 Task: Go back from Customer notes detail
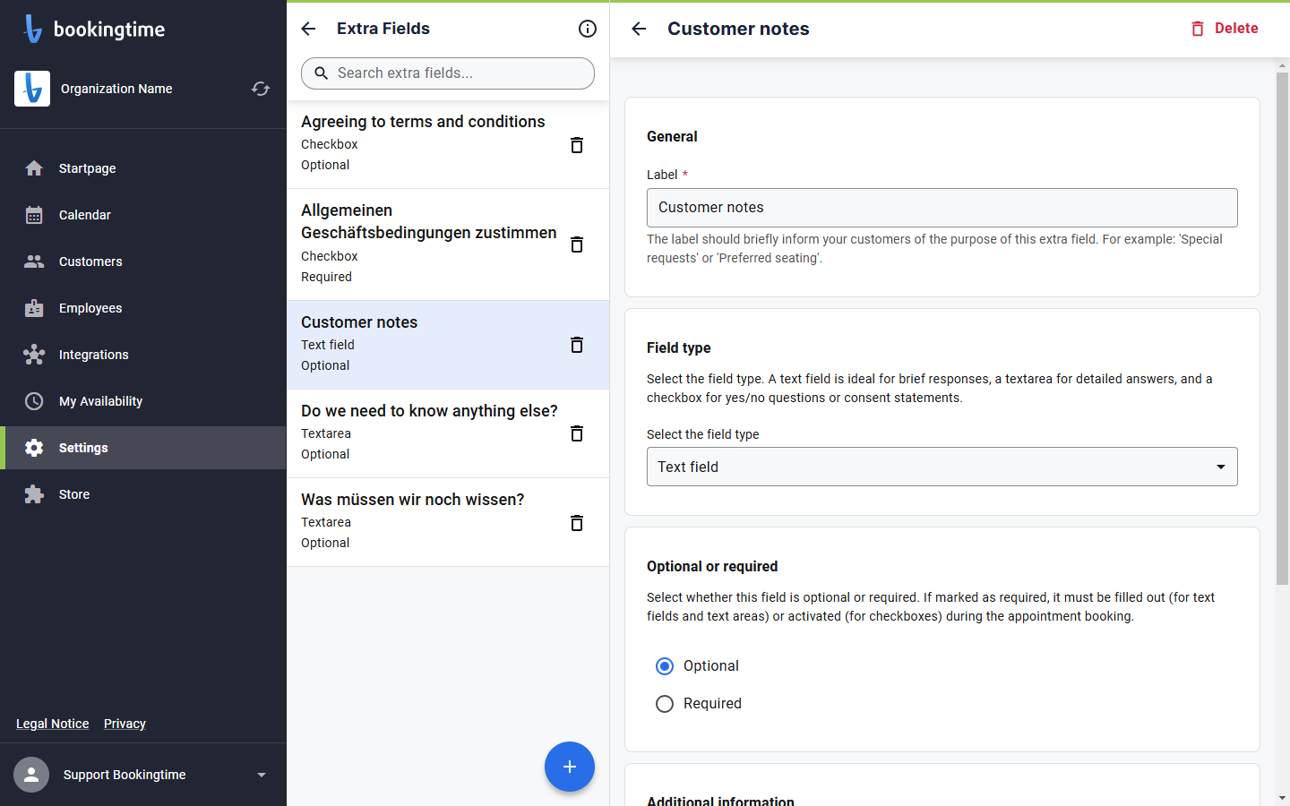pyautogui.click(x=639, y=29)
